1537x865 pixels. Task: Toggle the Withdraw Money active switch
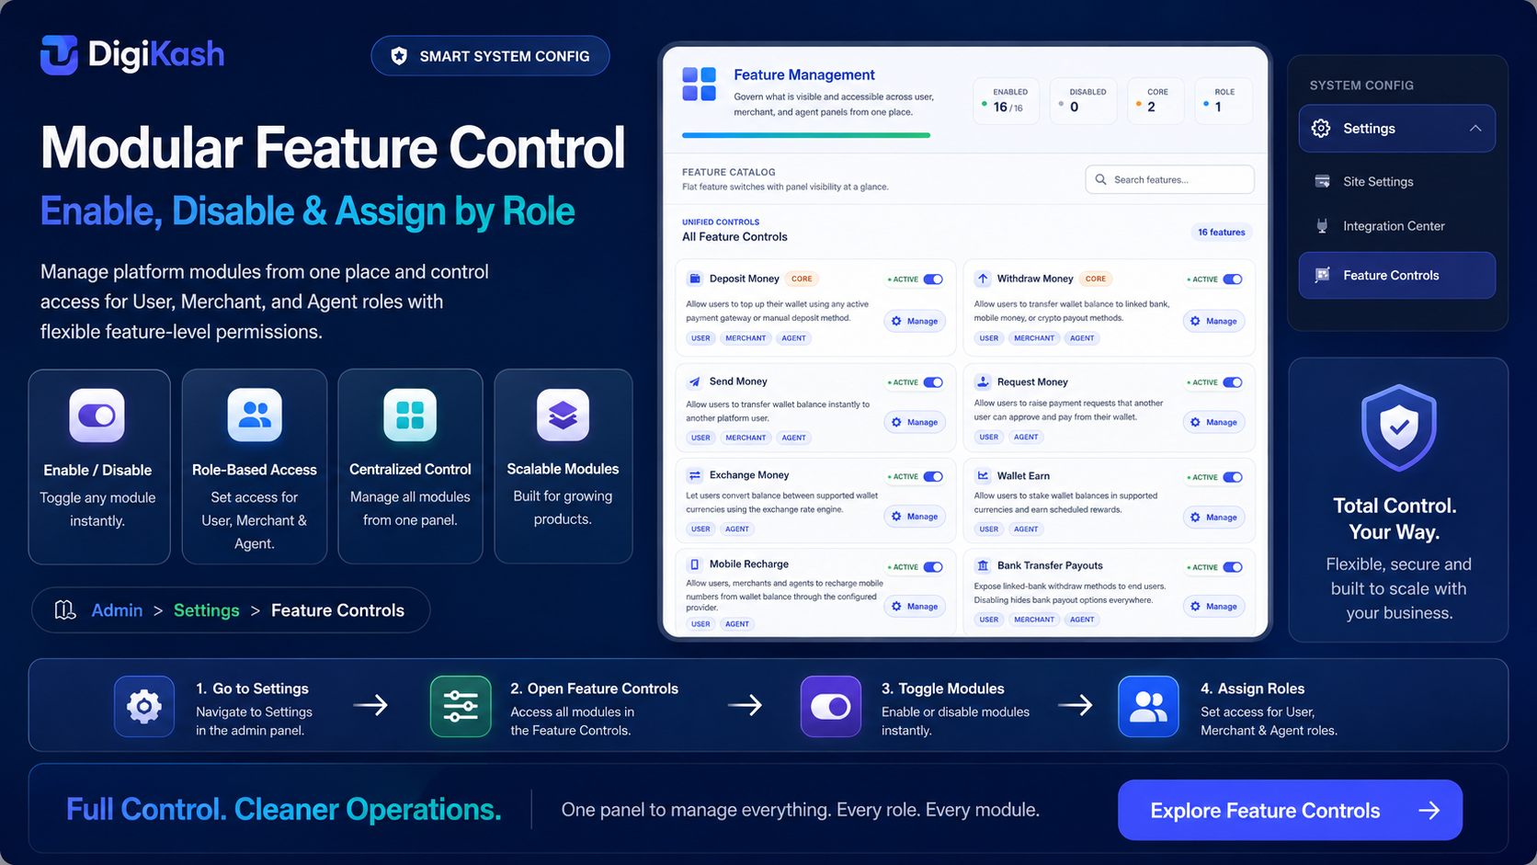click(1233, 279)
